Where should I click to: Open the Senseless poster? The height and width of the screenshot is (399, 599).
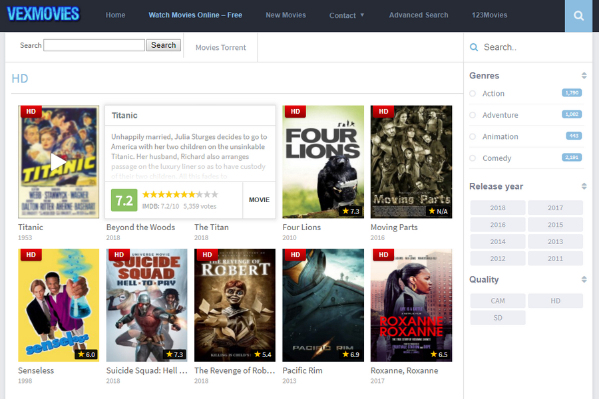pyautogui.click(x=59, y=305)
